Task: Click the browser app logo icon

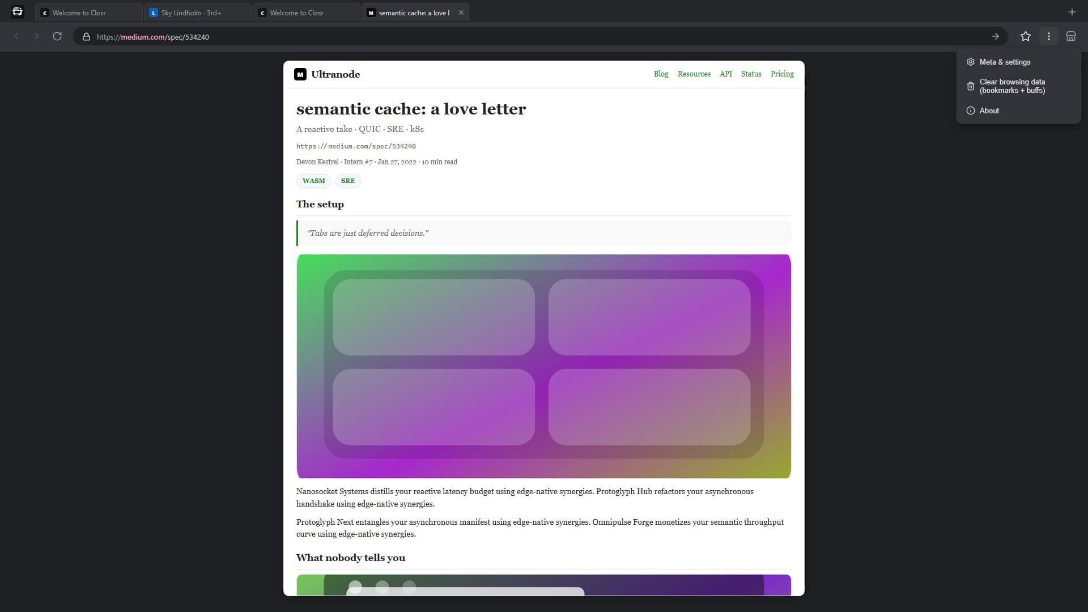Action: point(18,11)
